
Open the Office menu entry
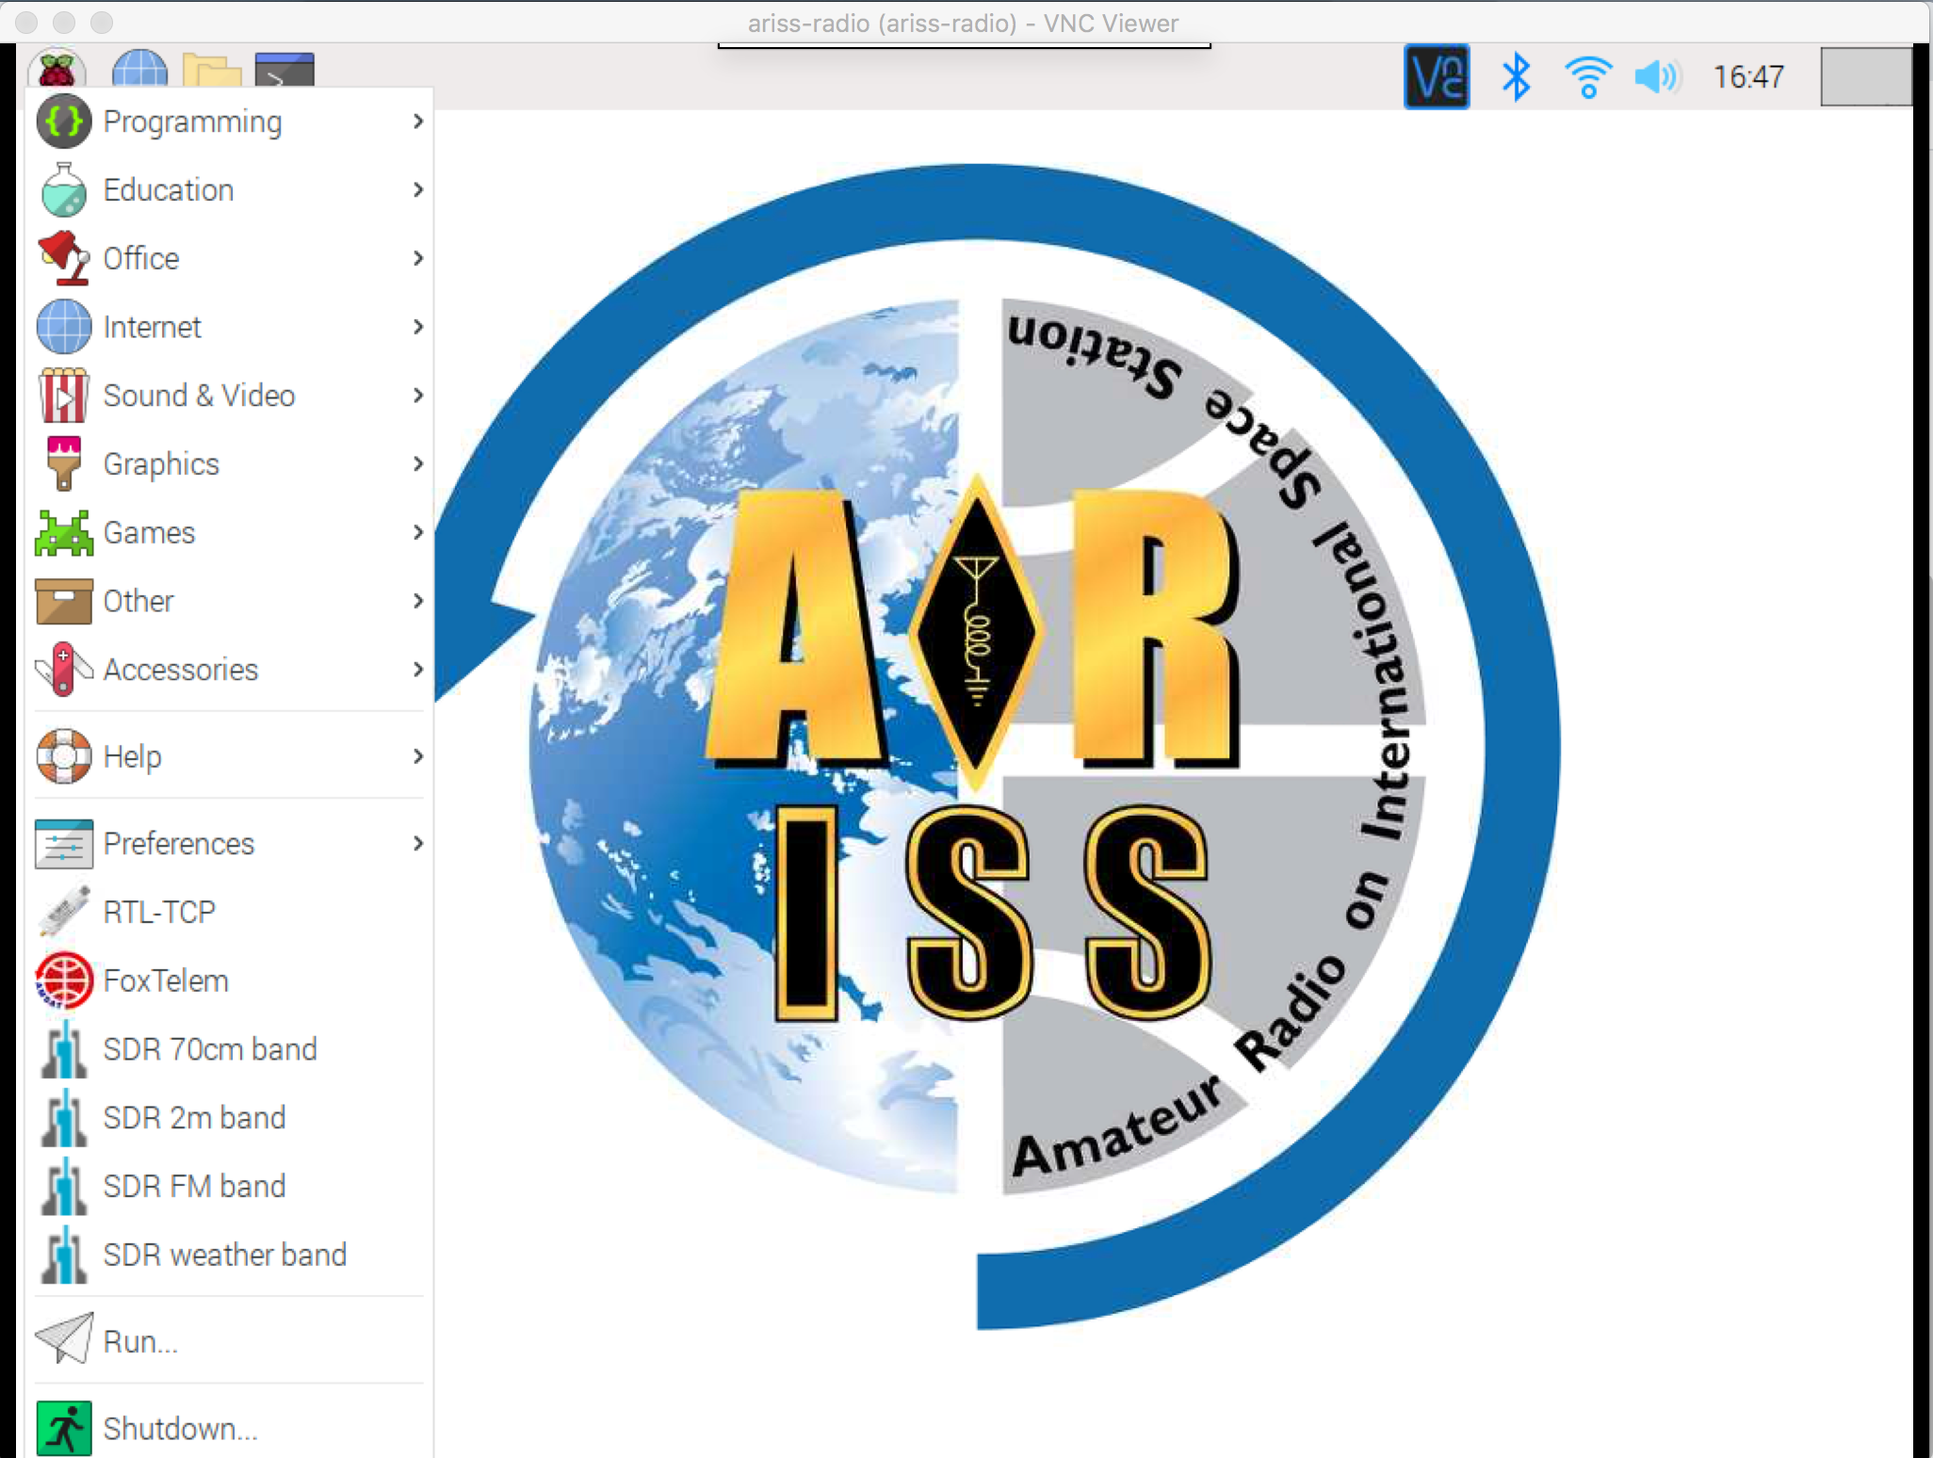[x=230, y=258]
